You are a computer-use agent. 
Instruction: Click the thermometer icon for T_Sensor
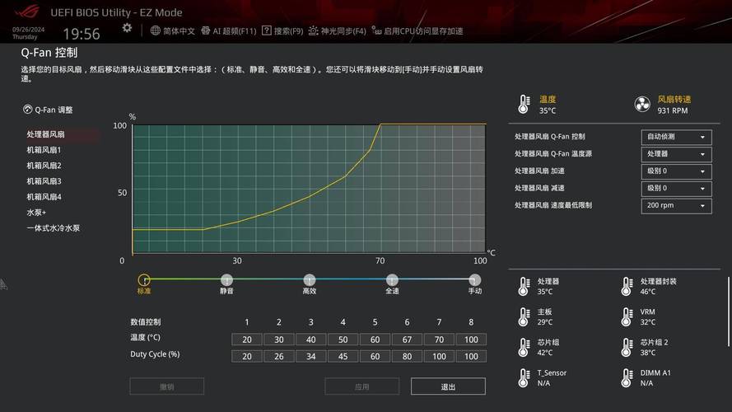tap(525, 378)
